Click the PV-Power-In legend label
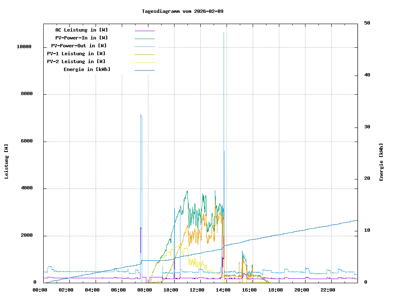399x299 pixels. tap(81, 38)
